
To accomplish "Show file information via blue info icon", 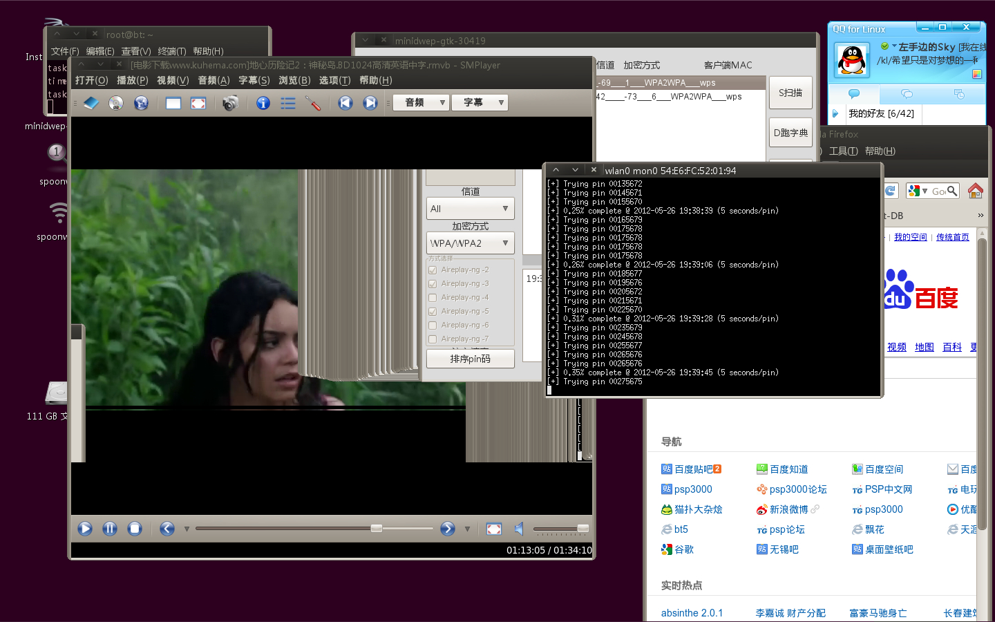I will point(263,103).
